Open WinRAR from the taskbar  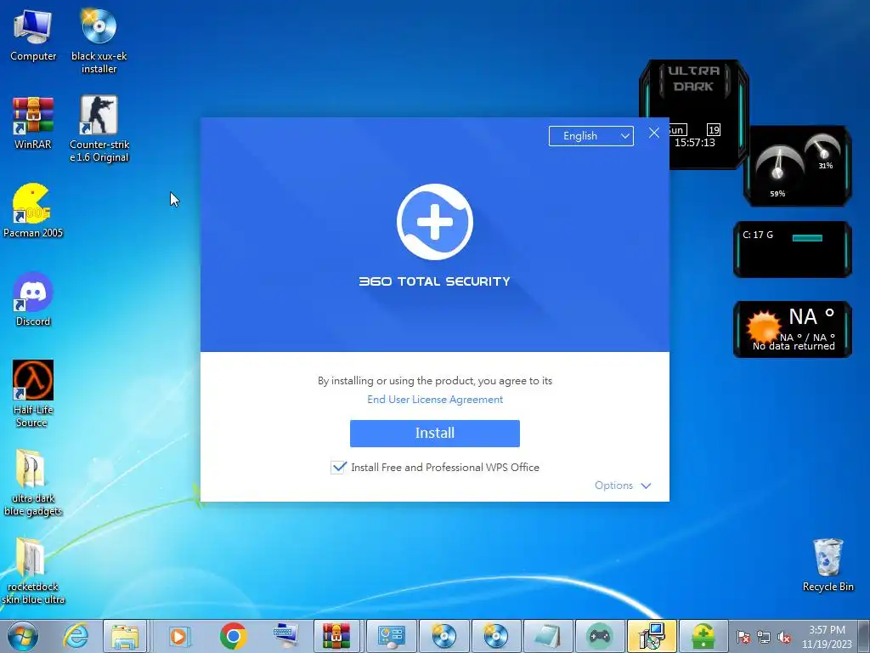point(336,636)
